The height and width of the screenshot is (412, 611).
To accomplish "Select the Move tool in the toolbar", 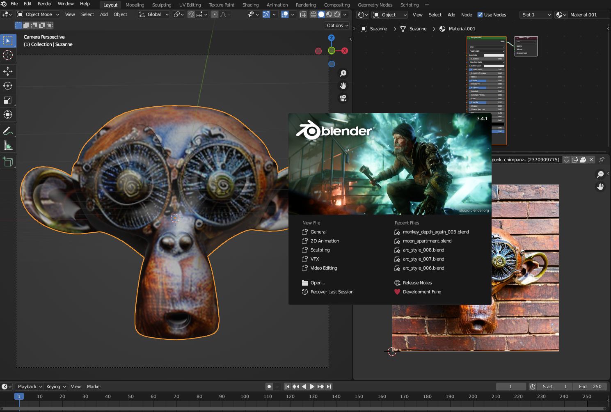I will click(8, 71).
